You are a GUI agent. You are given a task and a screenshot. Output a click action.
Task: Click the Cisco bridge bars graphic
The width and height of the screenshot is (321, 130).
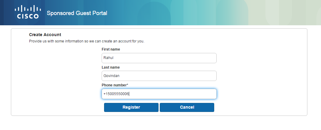pyautogui.click(x=28, y=9)
